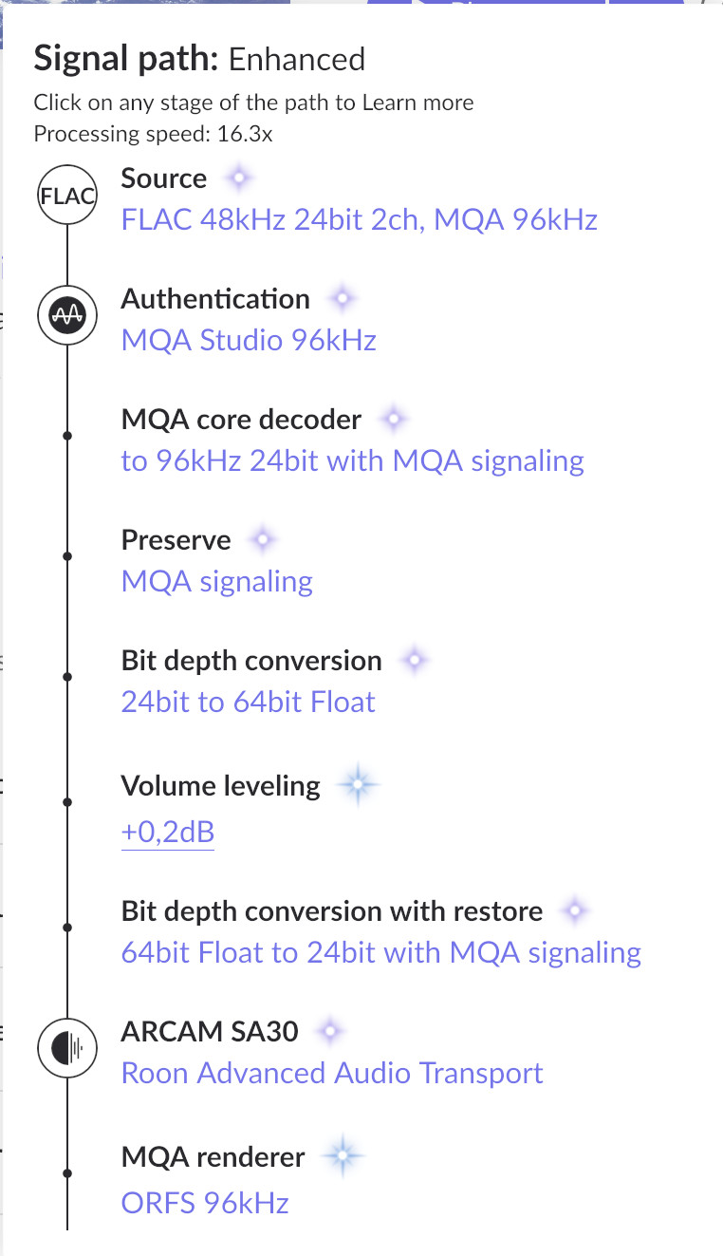Click the bright star beside MQA renderer

pos(343,1156)
